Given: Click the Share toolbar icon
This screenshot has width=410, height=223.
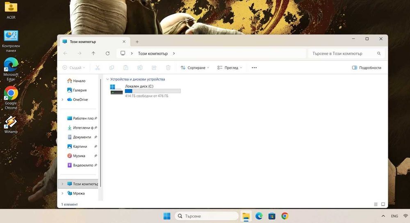Looking at the screenshot, I should click(x=154, y=68).
